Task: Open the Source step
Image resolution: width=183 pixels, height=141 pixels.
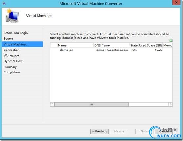Action: coord(8,39)
